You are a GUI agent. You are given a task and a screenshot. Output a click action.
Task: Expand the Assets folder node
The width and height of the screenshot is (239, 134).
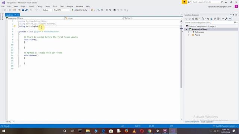189,35
